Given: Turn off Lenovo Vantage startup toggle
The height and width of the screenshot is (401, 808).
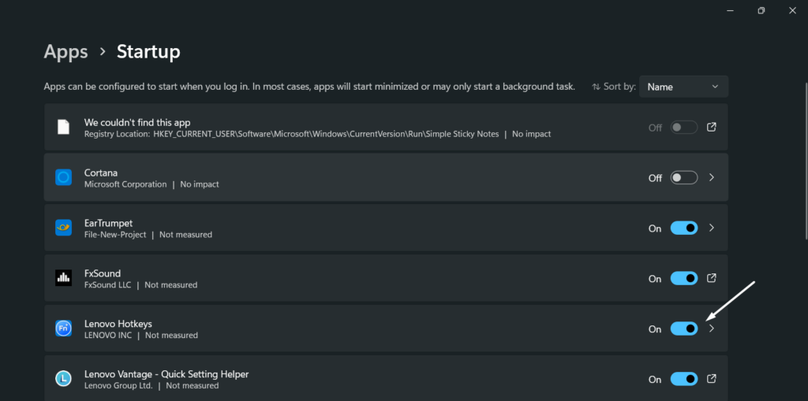Looking at the screenshot, I should [684, 379].
